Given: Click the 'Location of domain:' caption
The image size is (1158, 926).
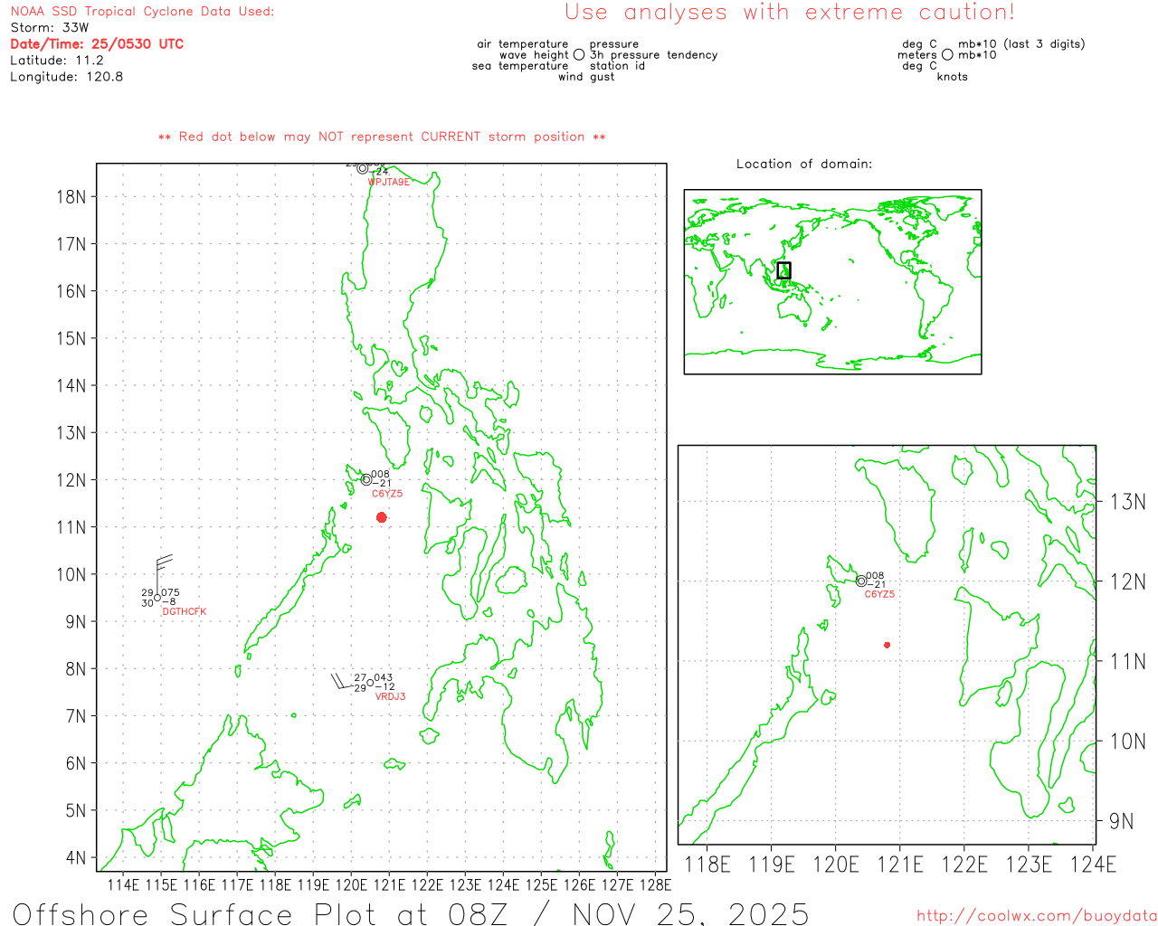Looking at the screenshot, I should click(x=804, y=165).
